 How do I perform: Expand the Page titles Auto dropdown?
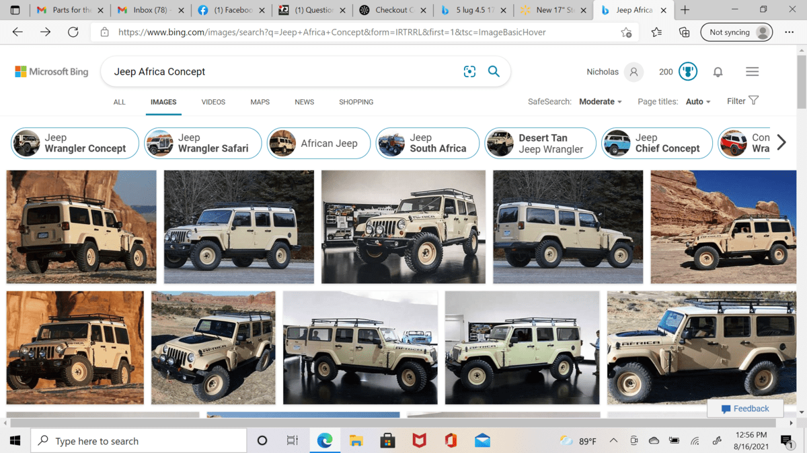tap(697, 102)
